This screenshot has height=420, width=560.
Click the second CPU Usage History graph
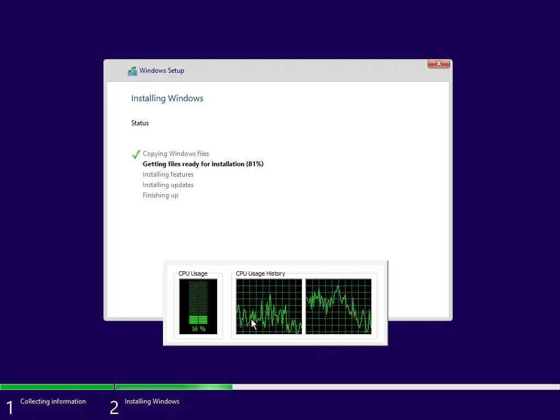[339, 306]
